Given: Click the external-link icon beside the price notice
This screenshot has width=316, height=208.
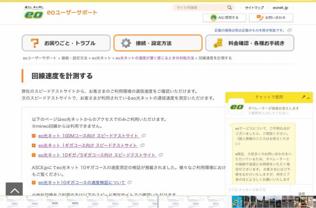Looking at the screenshot, I should 289,30.
